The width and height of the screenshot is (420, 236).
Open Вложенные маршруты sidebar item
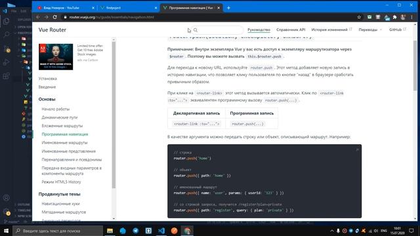pos(62,126)
